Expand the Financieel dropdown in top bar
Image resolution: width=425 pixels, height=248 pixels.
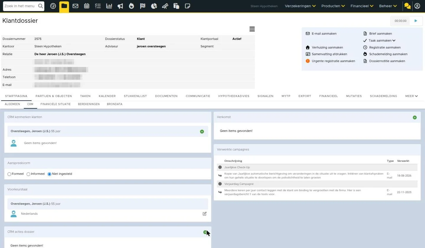pyautogui.click(x=362, y=6)
